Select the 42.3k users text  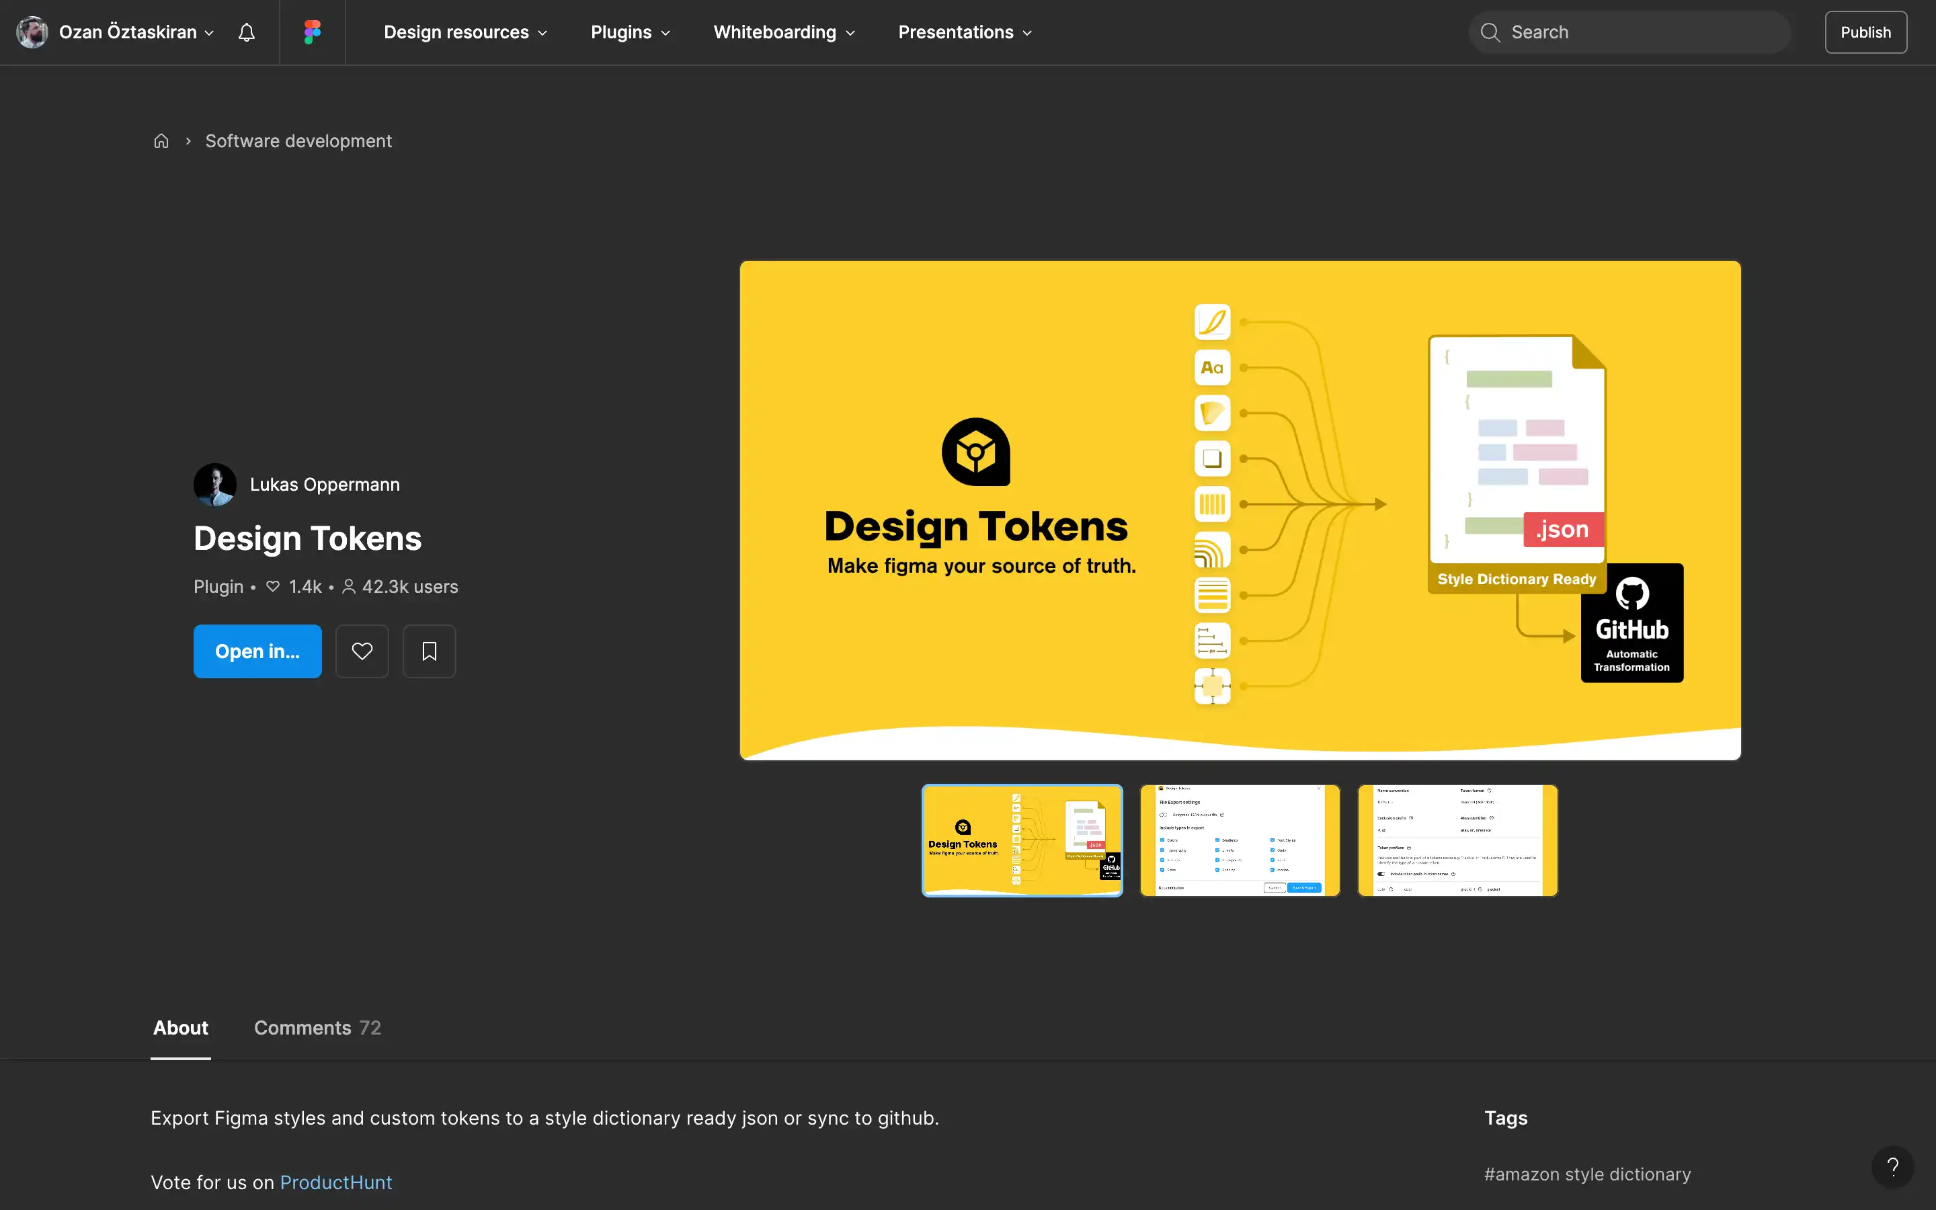click(x=409, y=587)
